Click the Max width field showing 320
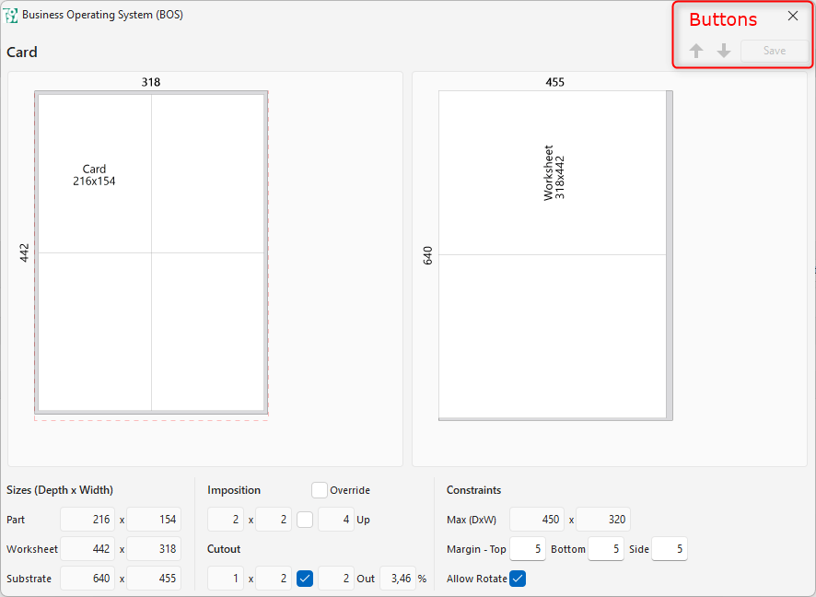 coord(603,520)
